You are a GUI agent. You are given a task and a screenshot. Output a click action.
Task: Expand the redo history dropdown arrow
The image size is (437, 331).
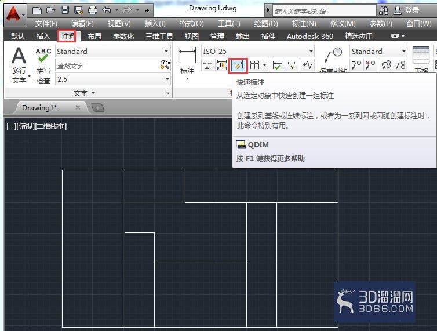[138, 10]
